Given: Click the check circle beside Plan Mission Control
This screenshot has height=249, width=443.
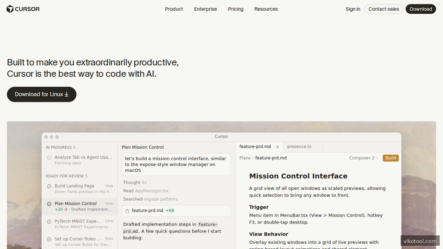Looking at the screenshot, I should [49, 204].
